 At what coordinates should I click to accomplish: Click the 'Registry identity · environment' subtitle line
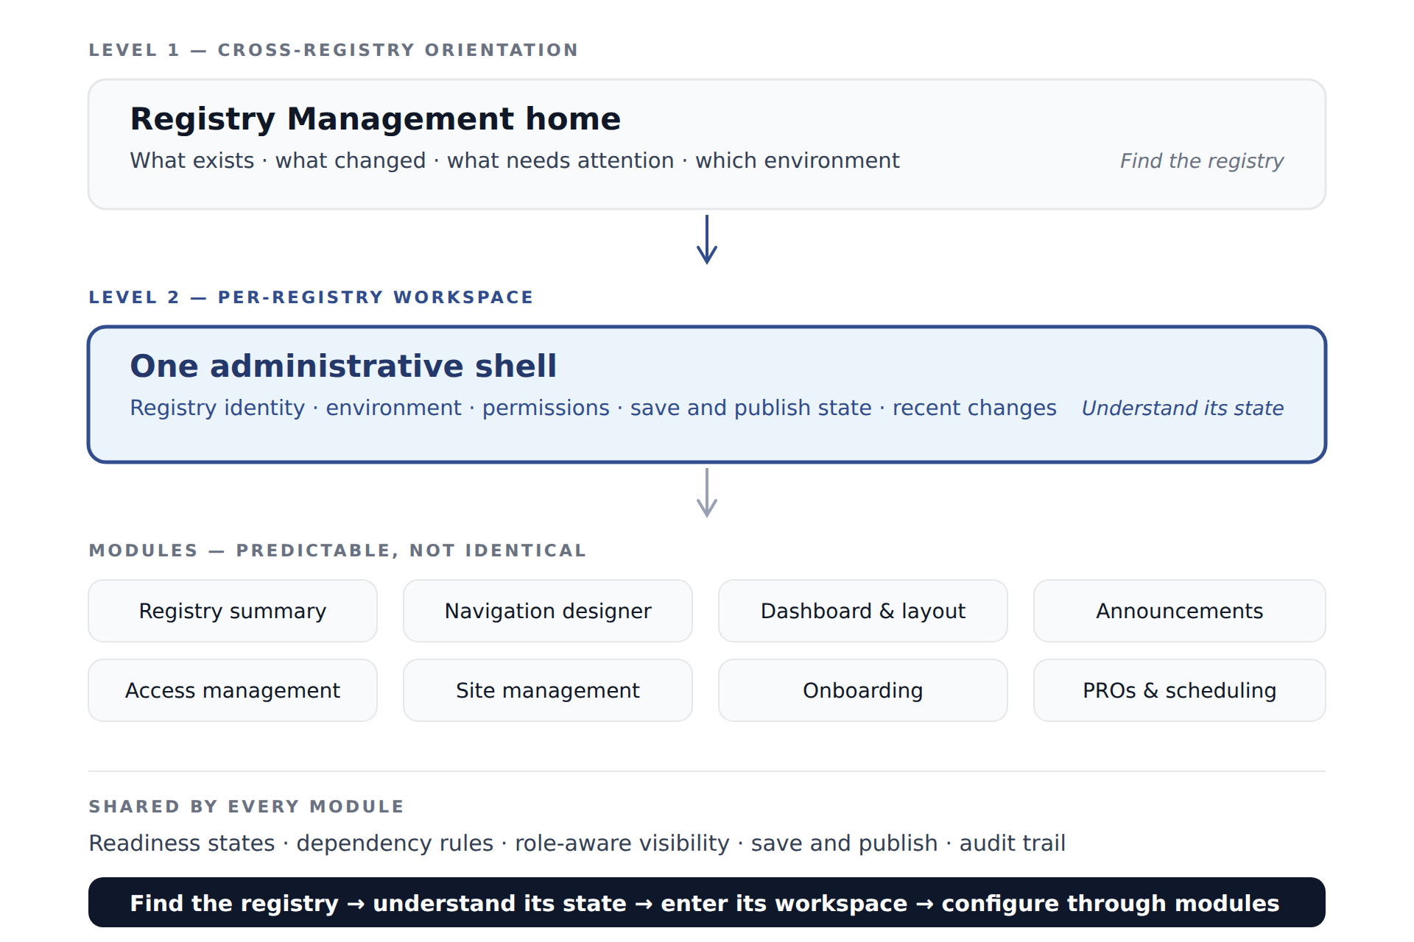pos(594,408)
